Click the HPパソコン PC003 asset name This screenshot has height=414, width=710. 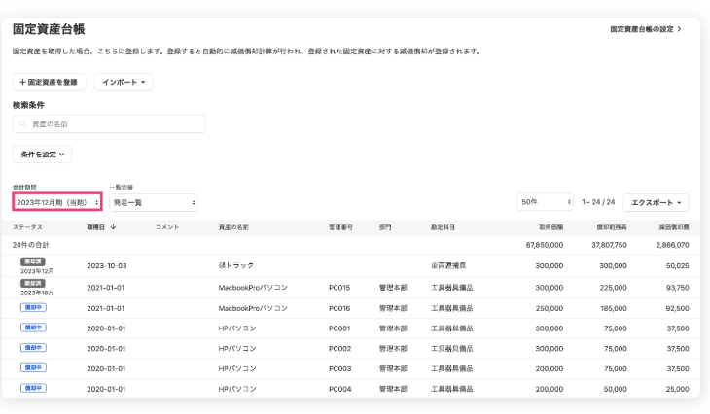237,368
